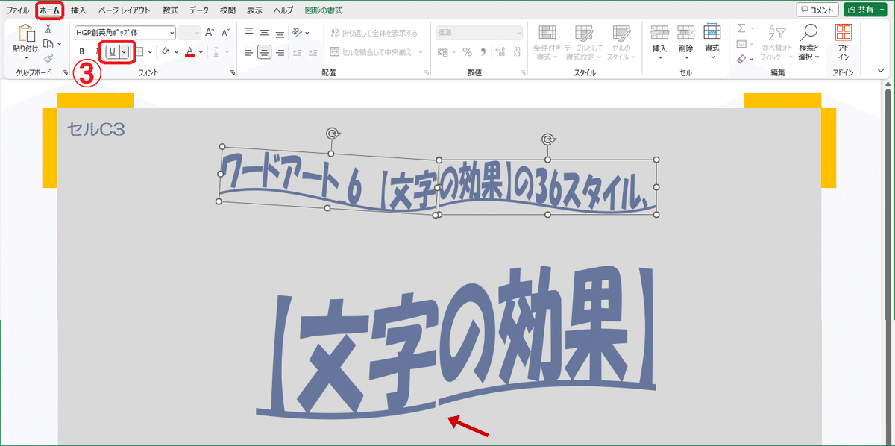This screenshot has height=446, width=895.
Task: Expand the copy options arrow
Action: (x=60, y=43)
